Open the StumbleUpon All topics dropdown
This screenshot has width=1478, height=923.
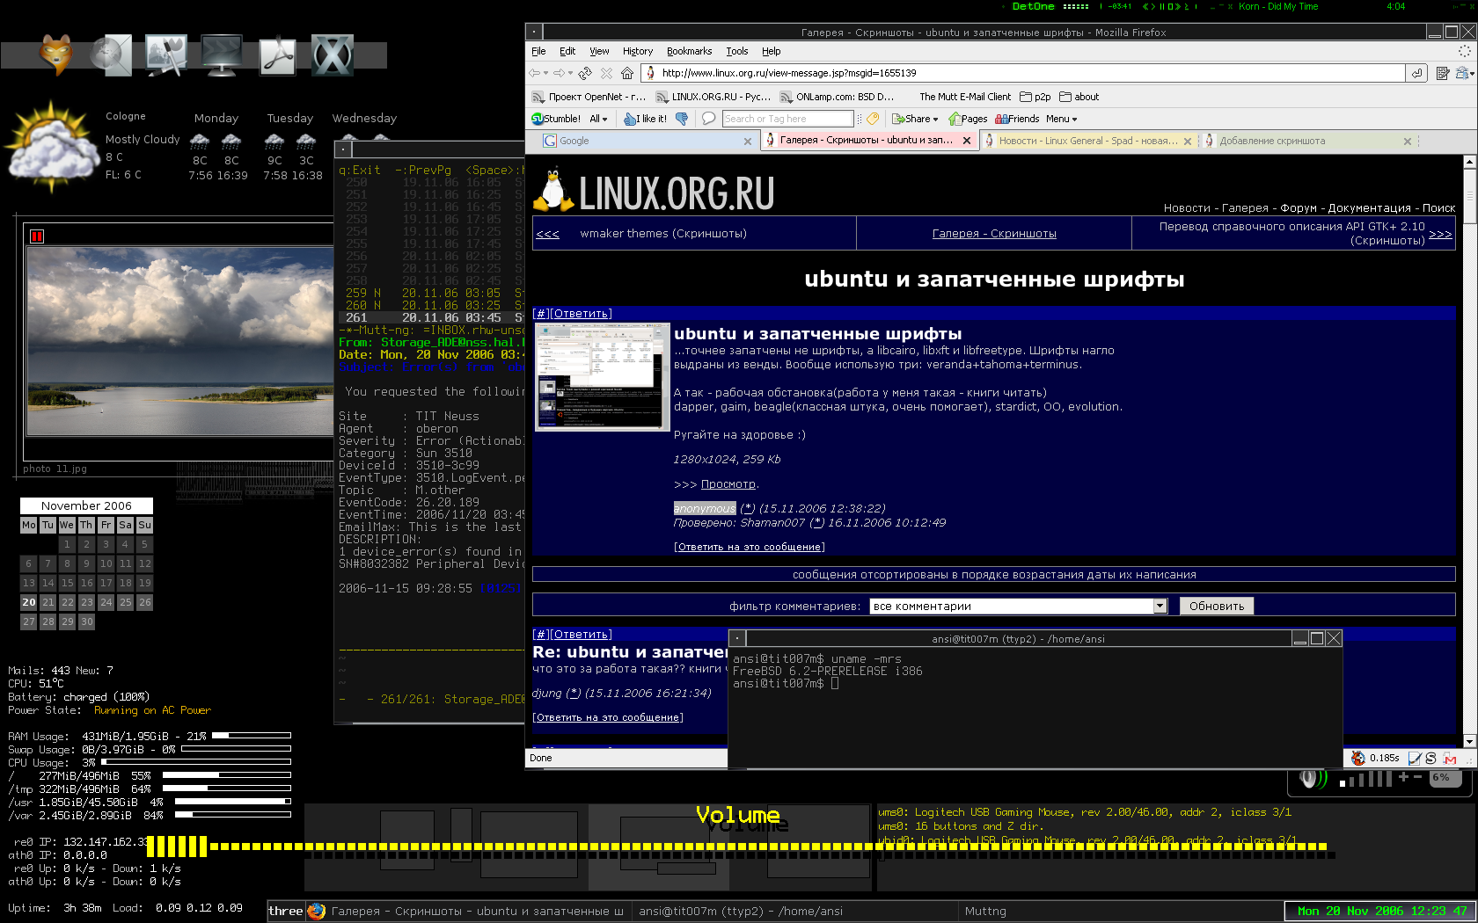[598, 119]
